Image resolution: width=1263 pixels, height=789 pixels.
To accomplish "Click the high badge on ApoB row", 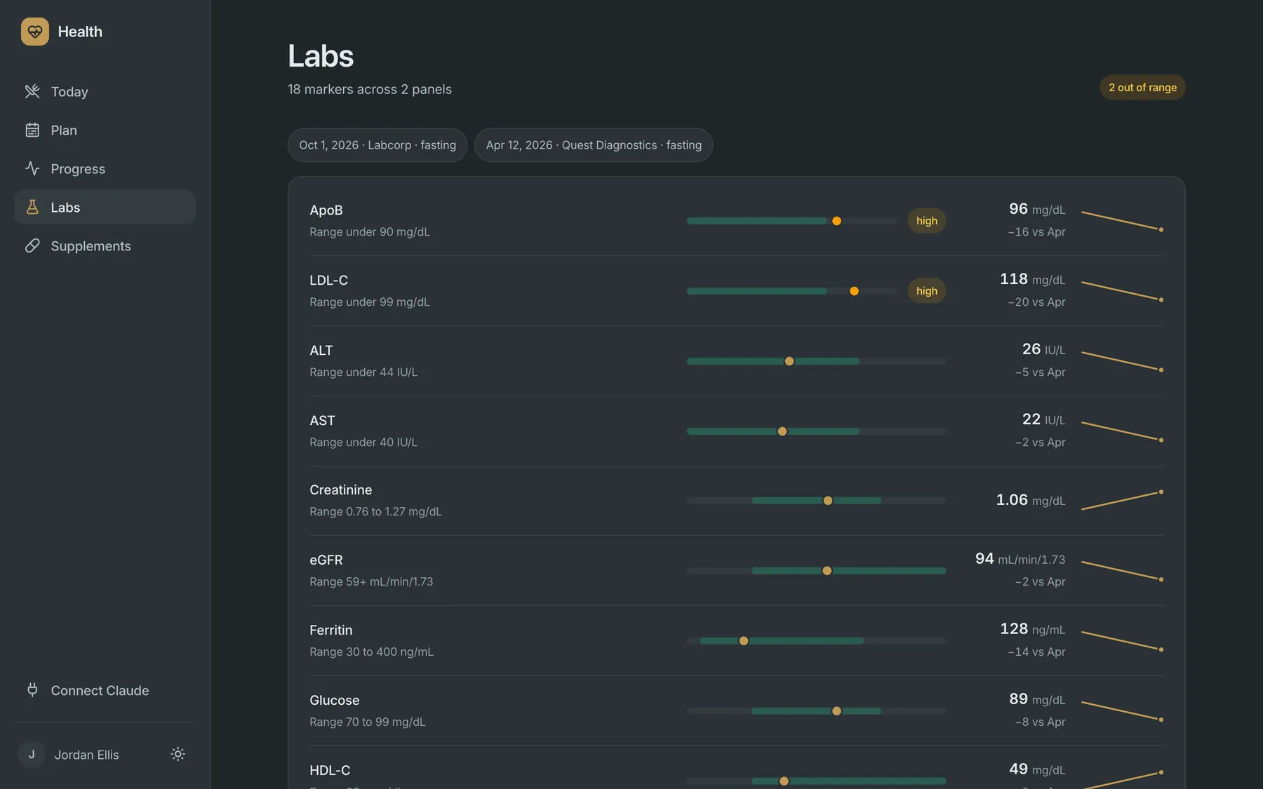I will point(927,221).
